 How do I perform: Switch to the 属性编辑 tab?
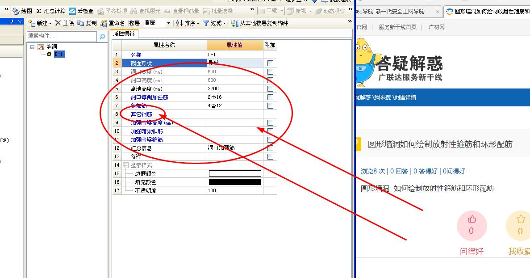[124, 34]
